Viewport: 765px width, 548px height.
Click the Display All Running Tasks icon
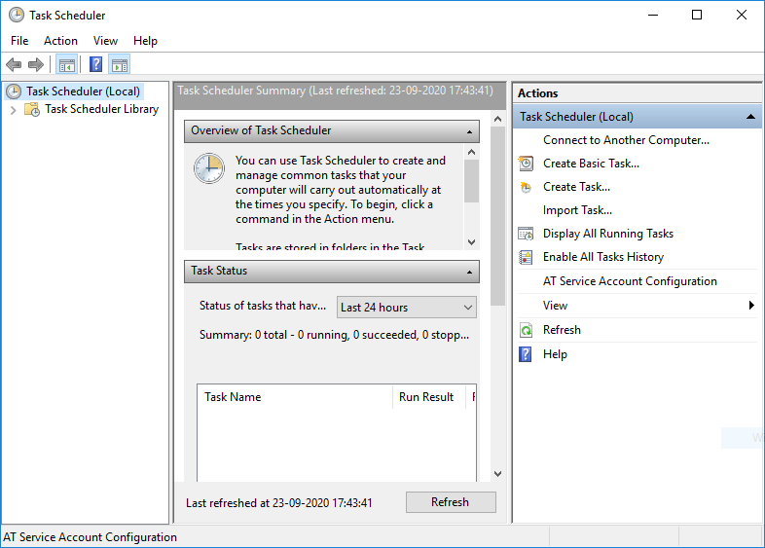click(x=526, y=234)
